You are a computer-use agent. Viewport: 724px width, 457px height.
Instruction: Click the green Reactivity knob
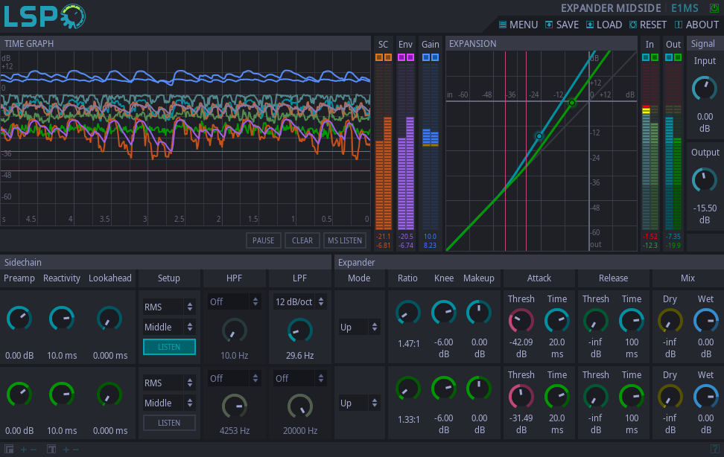coord(62,394)
